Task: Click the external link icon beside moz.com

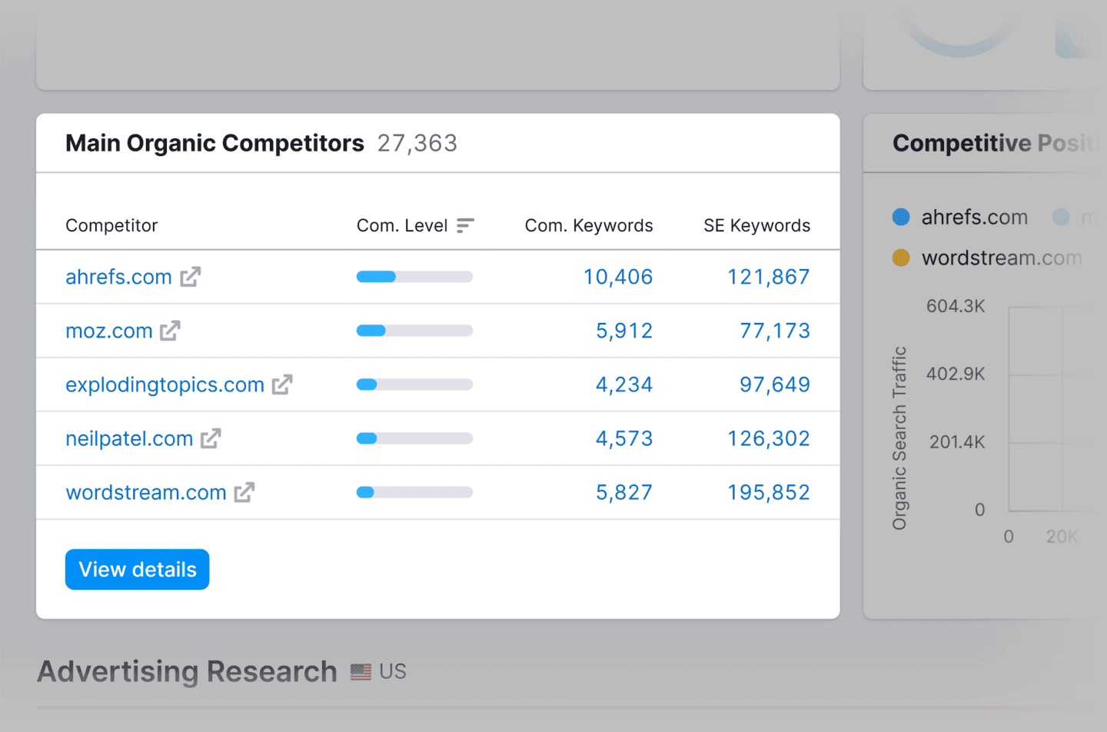Action: point(171,331)
